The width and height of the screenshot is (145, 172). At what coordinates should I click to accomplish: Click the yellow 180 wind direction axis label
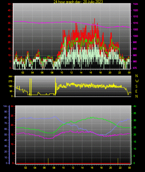(x=11, y=86)
